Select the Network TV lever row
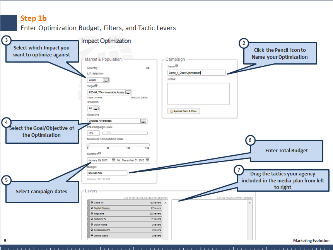Screen dimensions: 333x250 [x=125, y=219]
